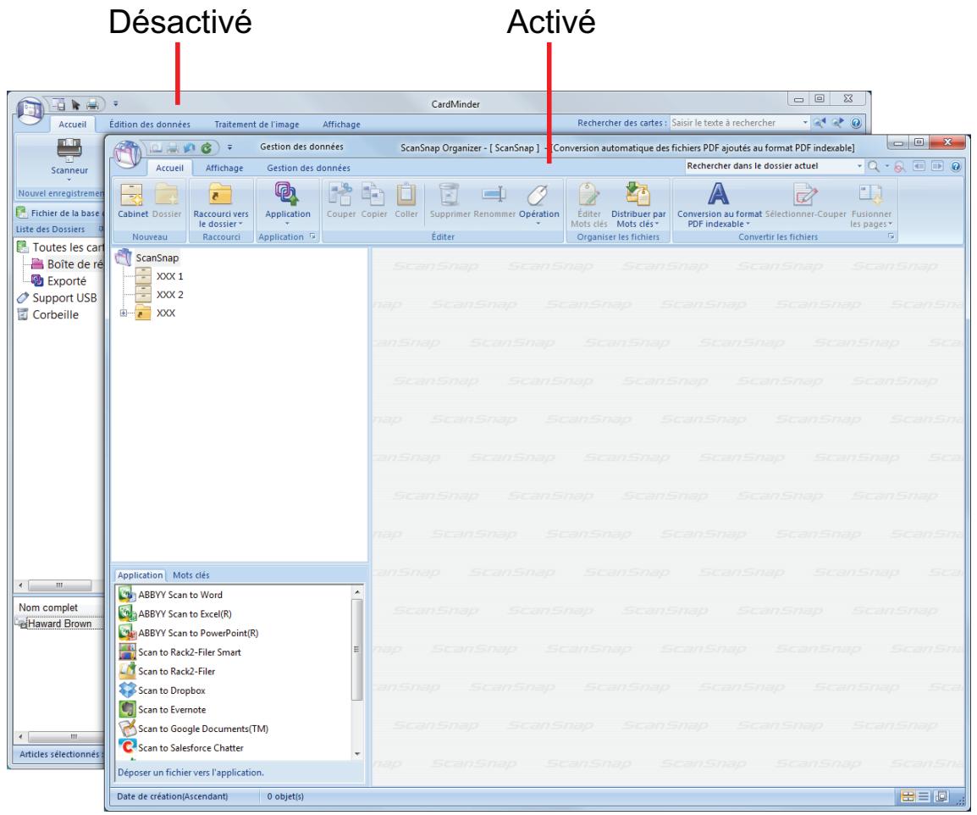
Task: Expand the XXX folder tree node
Action: tap(124, 313)
